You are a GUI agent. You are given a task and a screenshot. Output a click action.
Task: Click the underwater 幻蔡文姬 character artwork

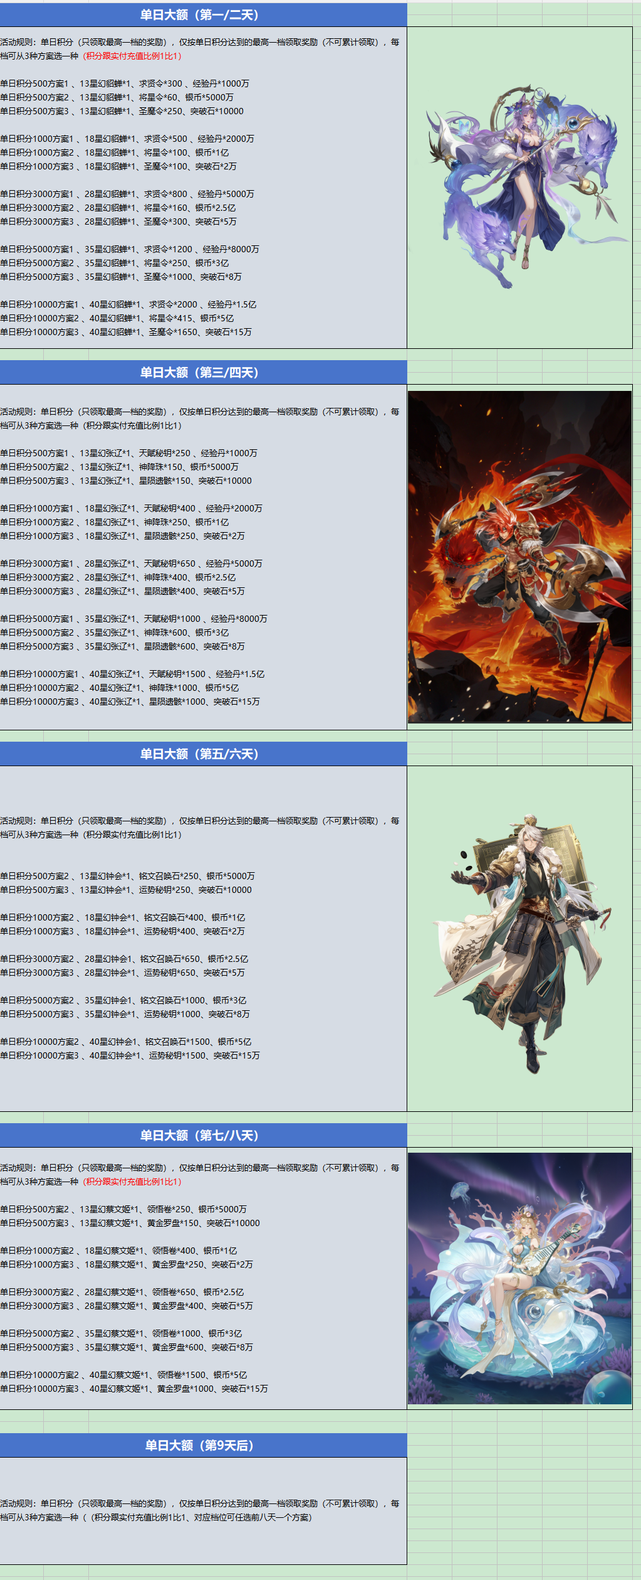pos(519,1278)
